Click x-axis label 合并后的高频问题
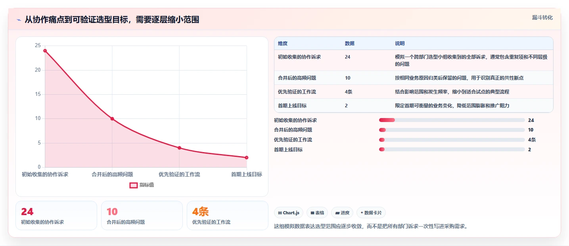The image size is (569, 246). (x=112, y=174)
